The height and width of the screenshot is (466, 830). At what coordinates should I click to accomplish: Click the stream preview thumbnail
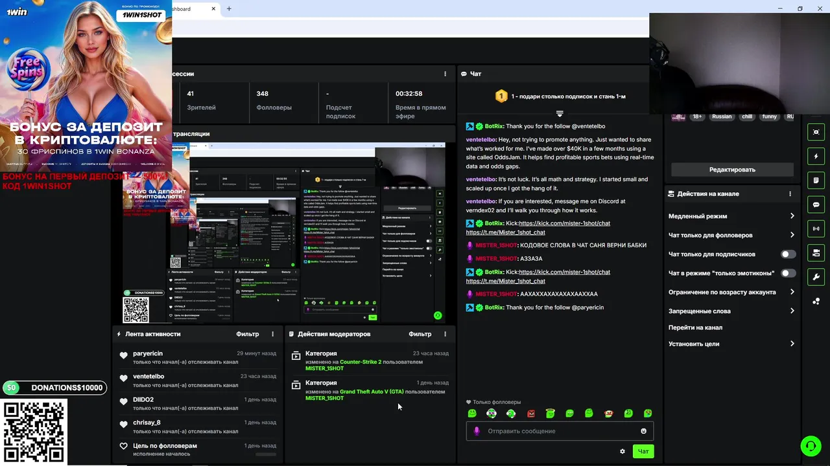(x=284, y=232)
